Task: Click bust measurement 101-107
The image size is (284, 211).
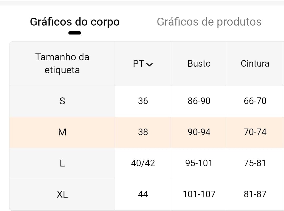Action: click(199, 194)
